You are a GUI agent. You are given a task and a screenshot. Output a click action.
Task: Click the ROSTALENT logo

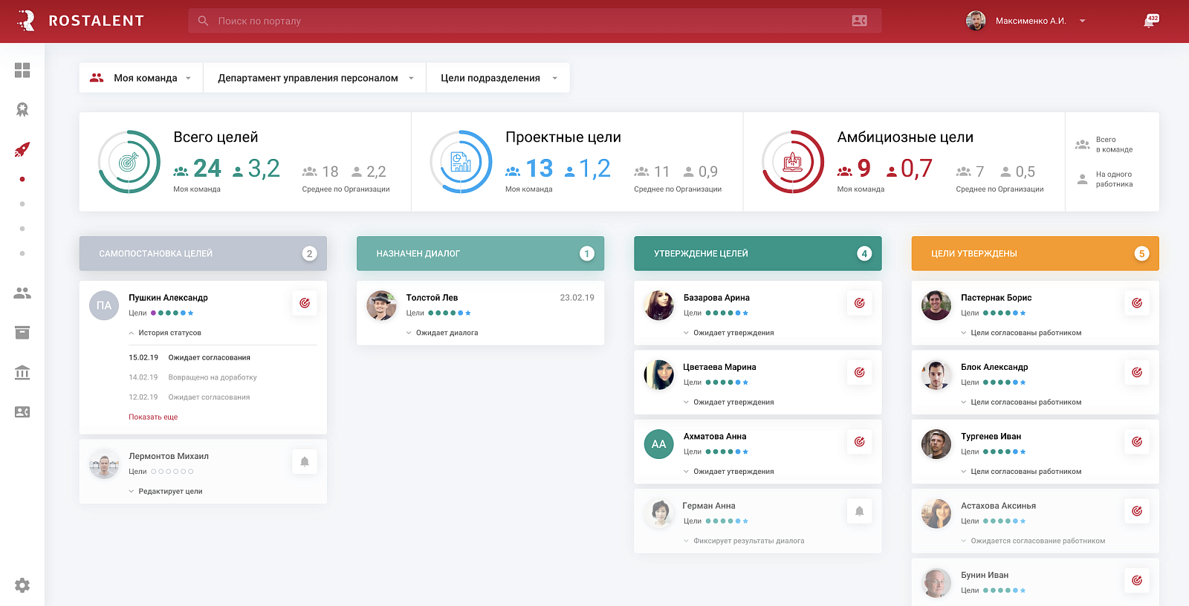(x=80, y=21)
